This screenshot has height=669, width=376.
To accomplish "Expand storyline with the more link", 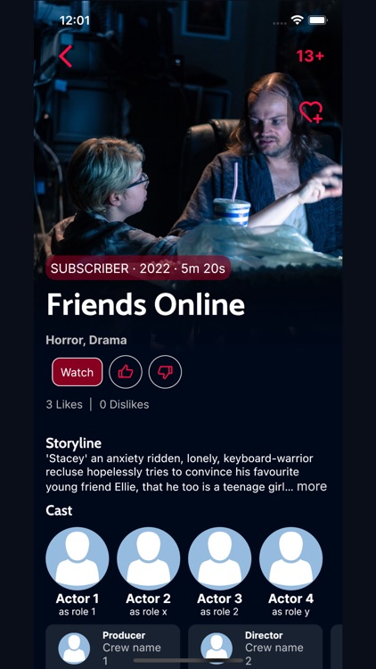I will pos(312,486).
